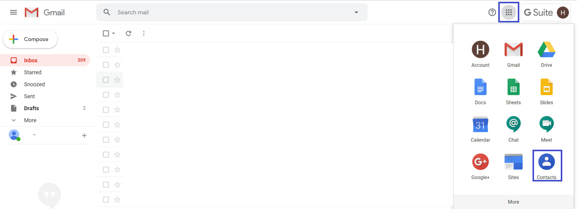Image resolution: width=577 pixels, height=209 pixels.
Task: Star the first email row
Action: click(x=117, y=50)
